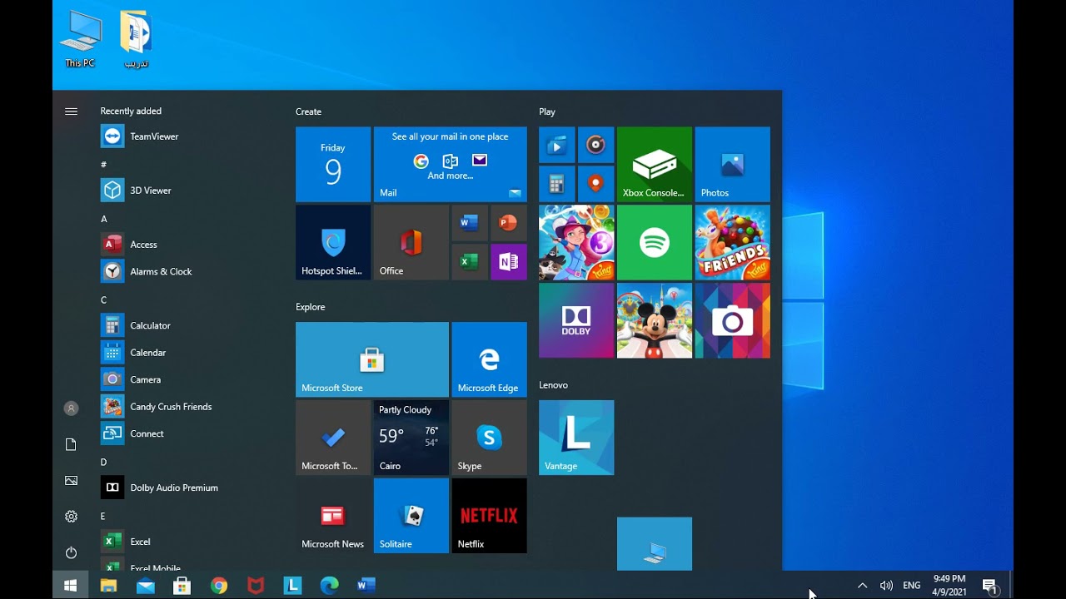Open the Mickey Mouse game tile
The height and width of the screenshot is (599, 1066).
pyautogui.click(x=655, y=321)
